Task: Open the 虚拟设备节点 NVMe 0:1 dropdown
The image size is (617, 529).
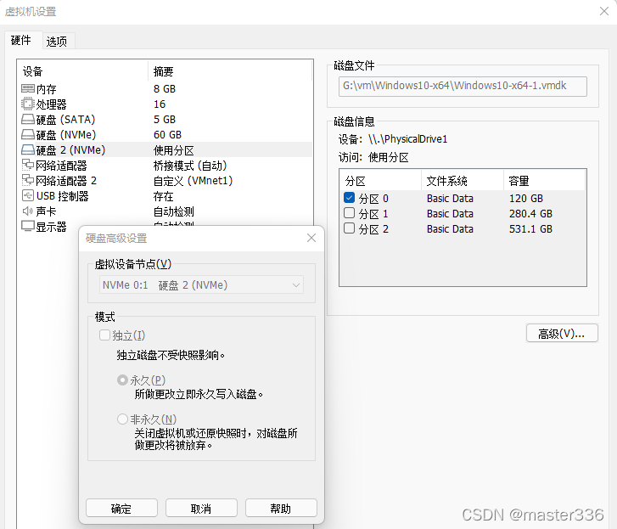Action: tap(201, 285)
